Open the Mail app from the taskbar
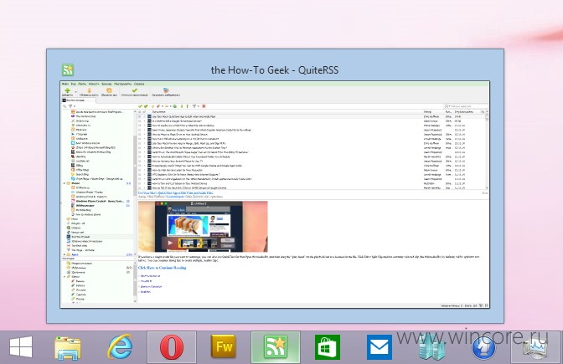This screenshot has width=563, height=364. coord(380,347)
